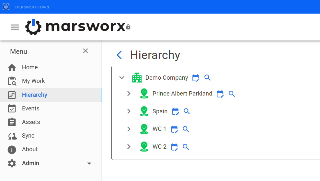
Task: Click the Sync cloud icon
Action: coord(12,136)
